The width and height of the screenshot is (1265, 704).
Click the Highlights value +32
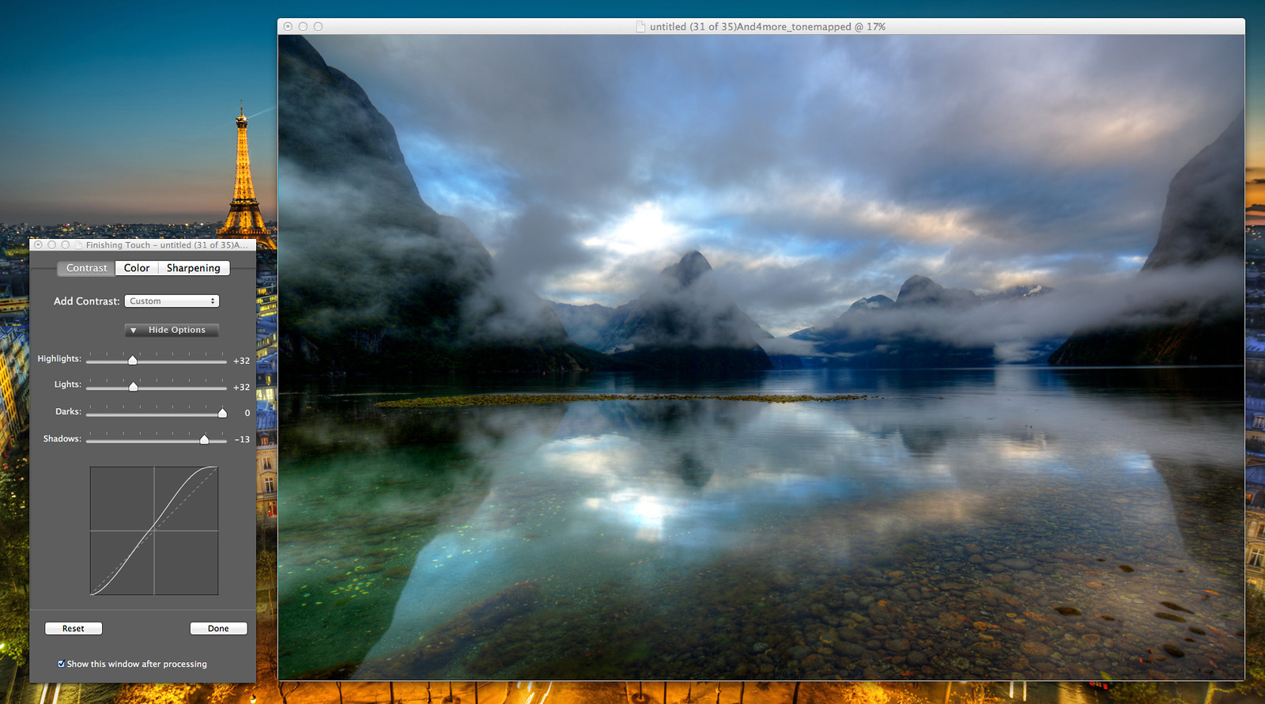(241, 361)
